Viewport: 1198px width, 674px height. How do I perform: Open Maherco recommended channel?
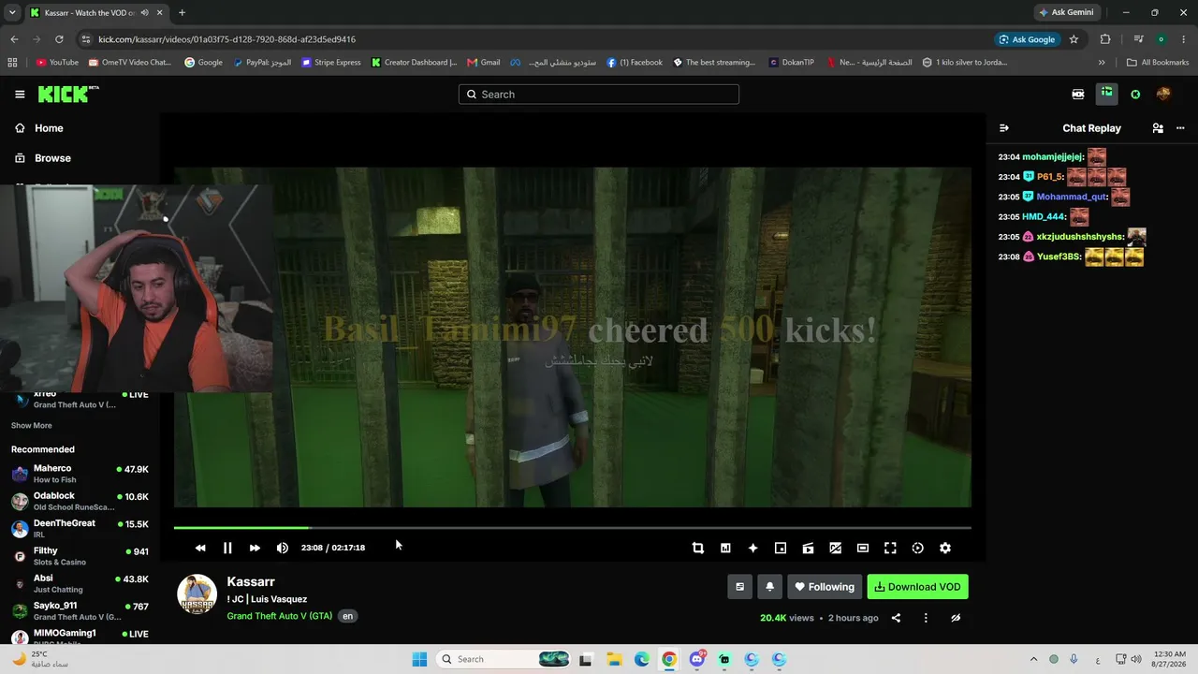click(80, 474)
